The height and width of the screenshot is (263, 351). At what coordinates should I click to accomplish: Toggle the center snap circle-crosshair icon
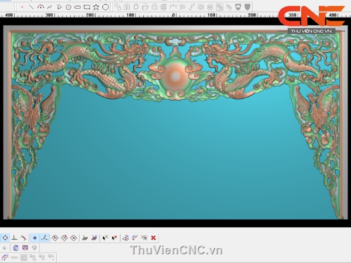click(5, 238)
